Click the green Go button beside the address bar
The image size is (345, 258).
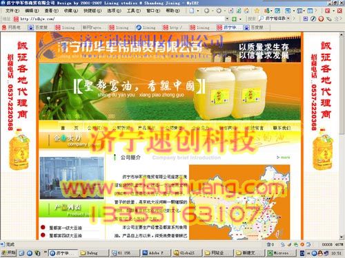click(234, 19)
